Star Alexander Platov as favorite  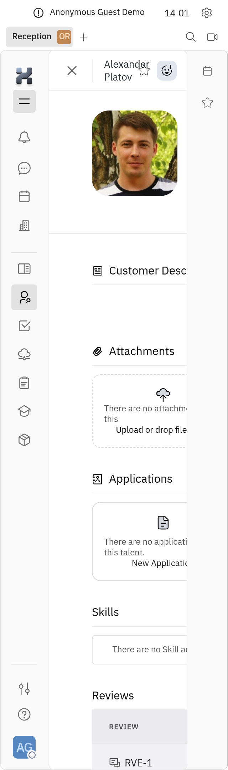144,71
